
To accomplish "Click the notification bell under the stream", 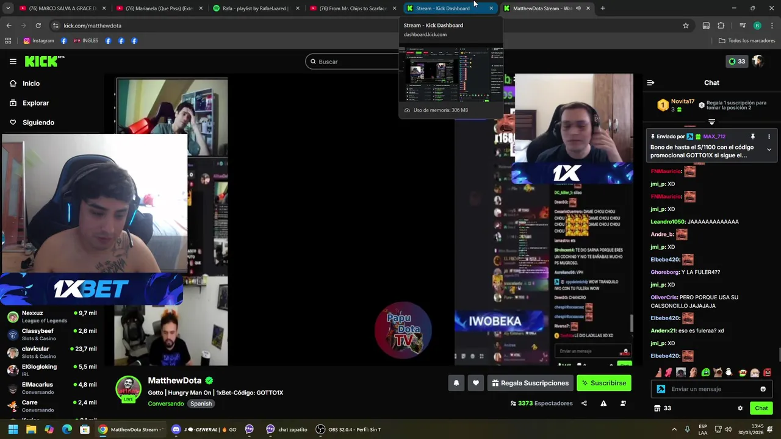I will click(x=456, y=383).
